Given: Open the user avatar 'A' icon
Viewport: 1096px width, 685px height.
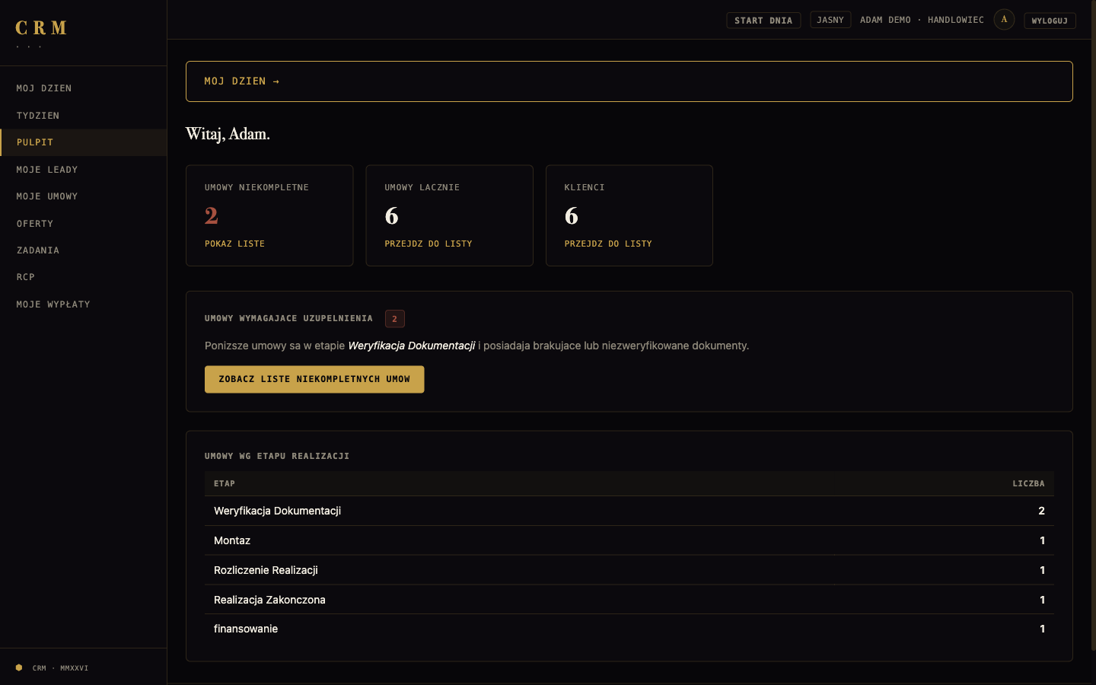Looking at the screenshot, I should click(1004, 20).
